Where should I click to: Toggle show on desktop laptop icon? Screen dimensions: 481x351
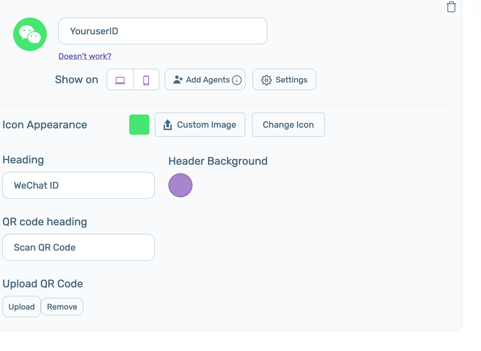coord(120,80)
